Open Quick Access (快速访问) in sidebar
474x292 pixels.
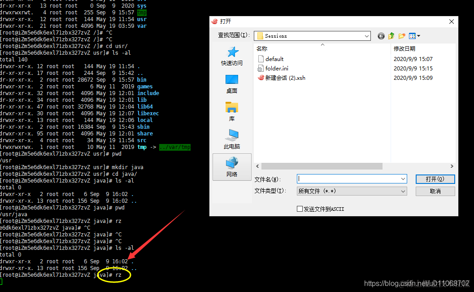(232, 56)
